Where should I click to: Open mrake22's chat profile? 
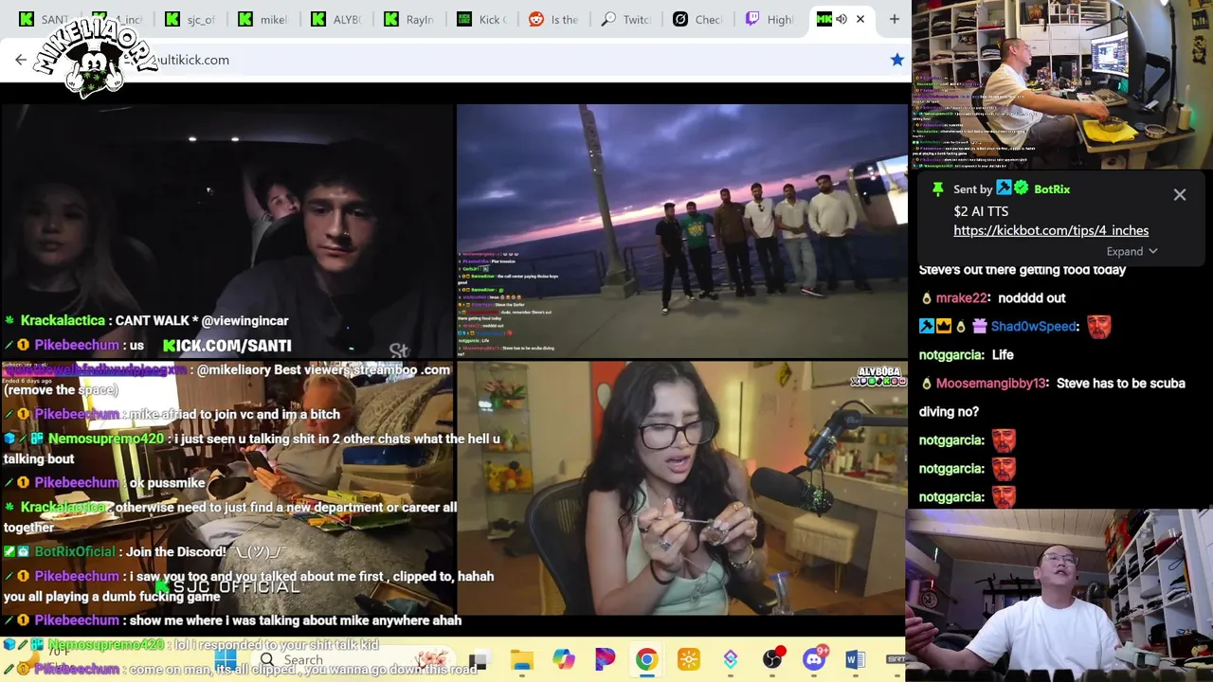[963, 297]
